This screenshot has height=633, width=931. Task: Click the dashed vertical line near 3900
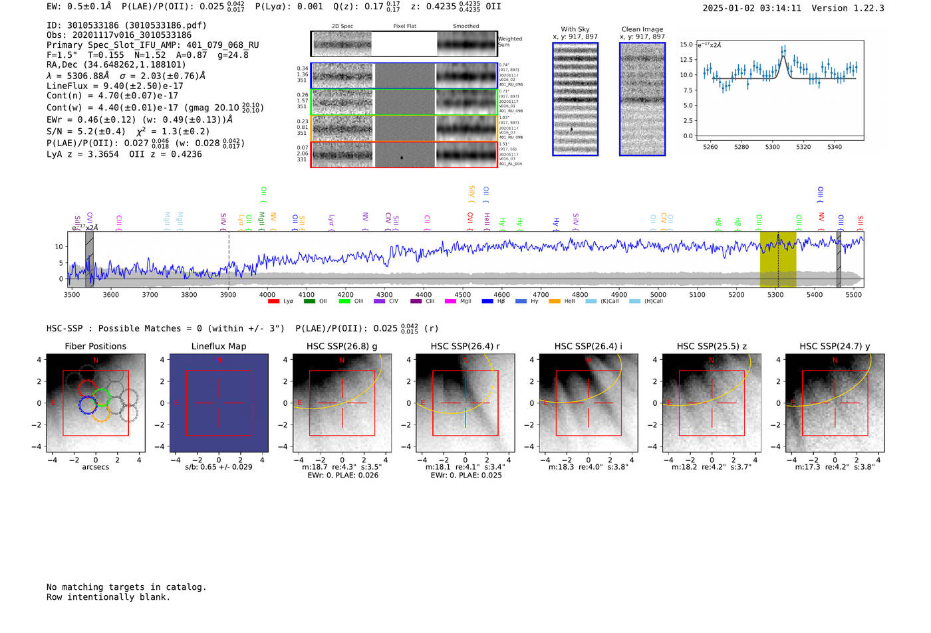[x=229, y=259]
